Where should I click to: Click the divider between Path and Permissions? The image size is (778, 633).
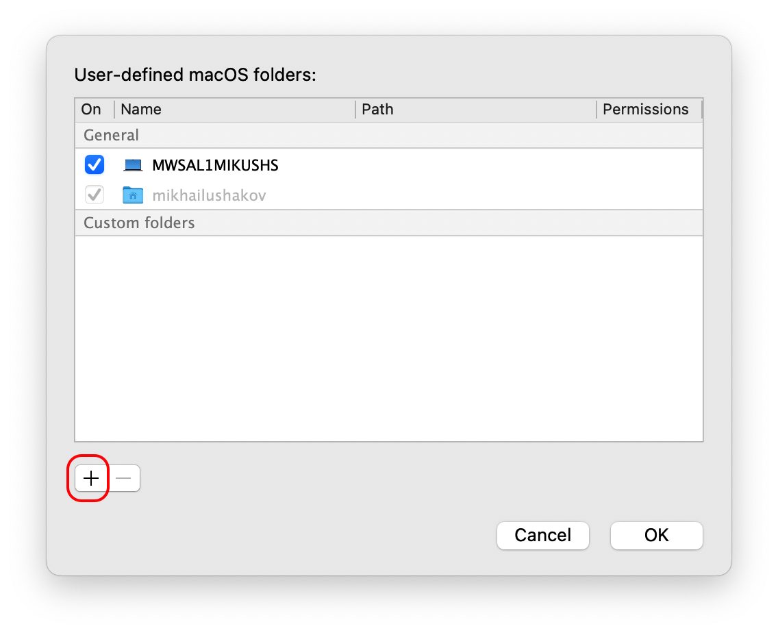[597, 110]
